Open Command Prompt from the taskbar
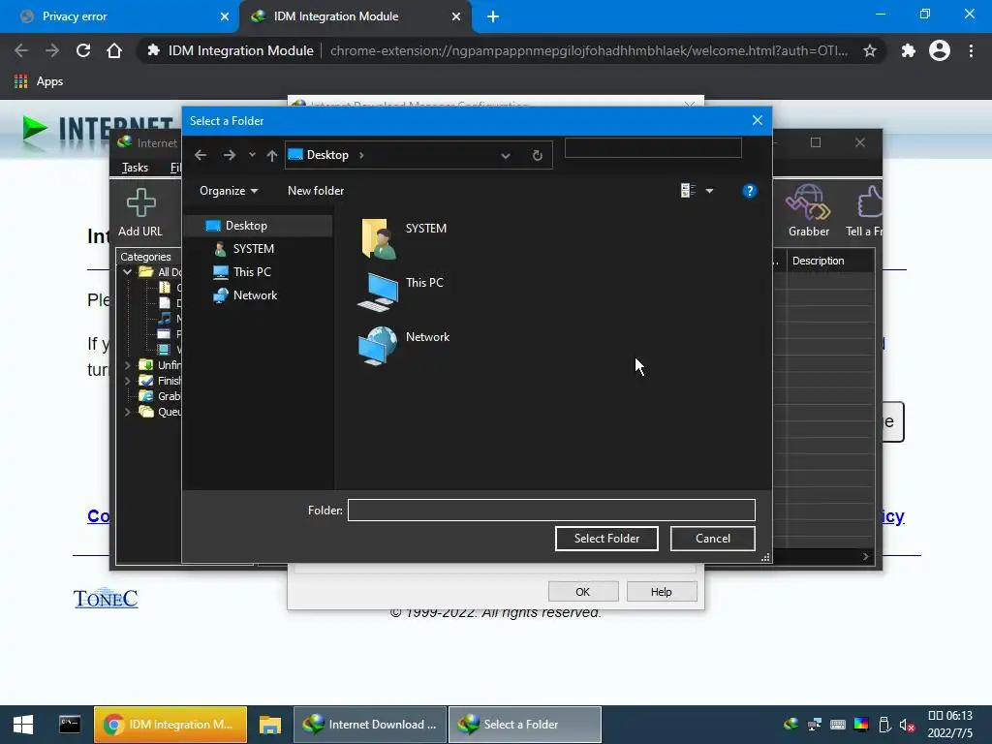 [70, 725]
